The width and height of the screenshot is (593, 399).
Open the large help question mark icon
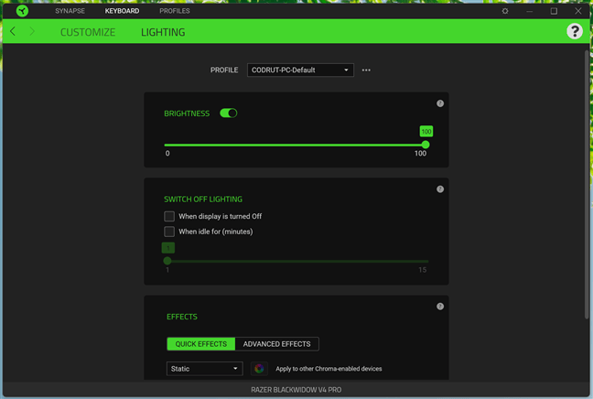tap(574, 32)
